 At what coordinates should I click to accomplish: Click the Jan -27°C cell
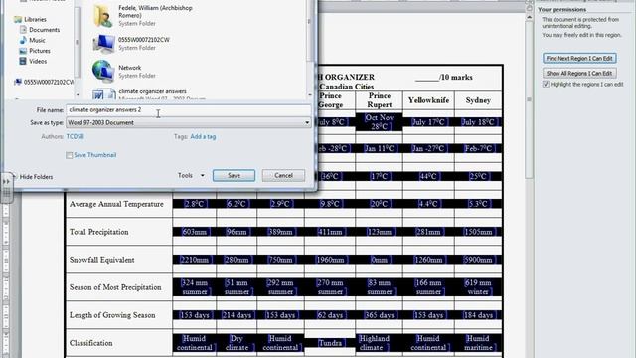[428, 148]
